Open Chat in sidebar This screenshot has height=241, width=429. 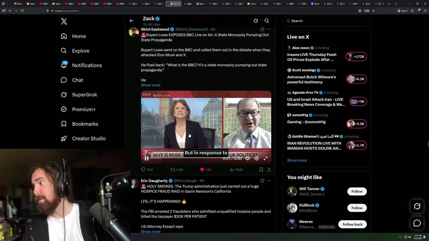pyautogui.click(x=72, y=80)
